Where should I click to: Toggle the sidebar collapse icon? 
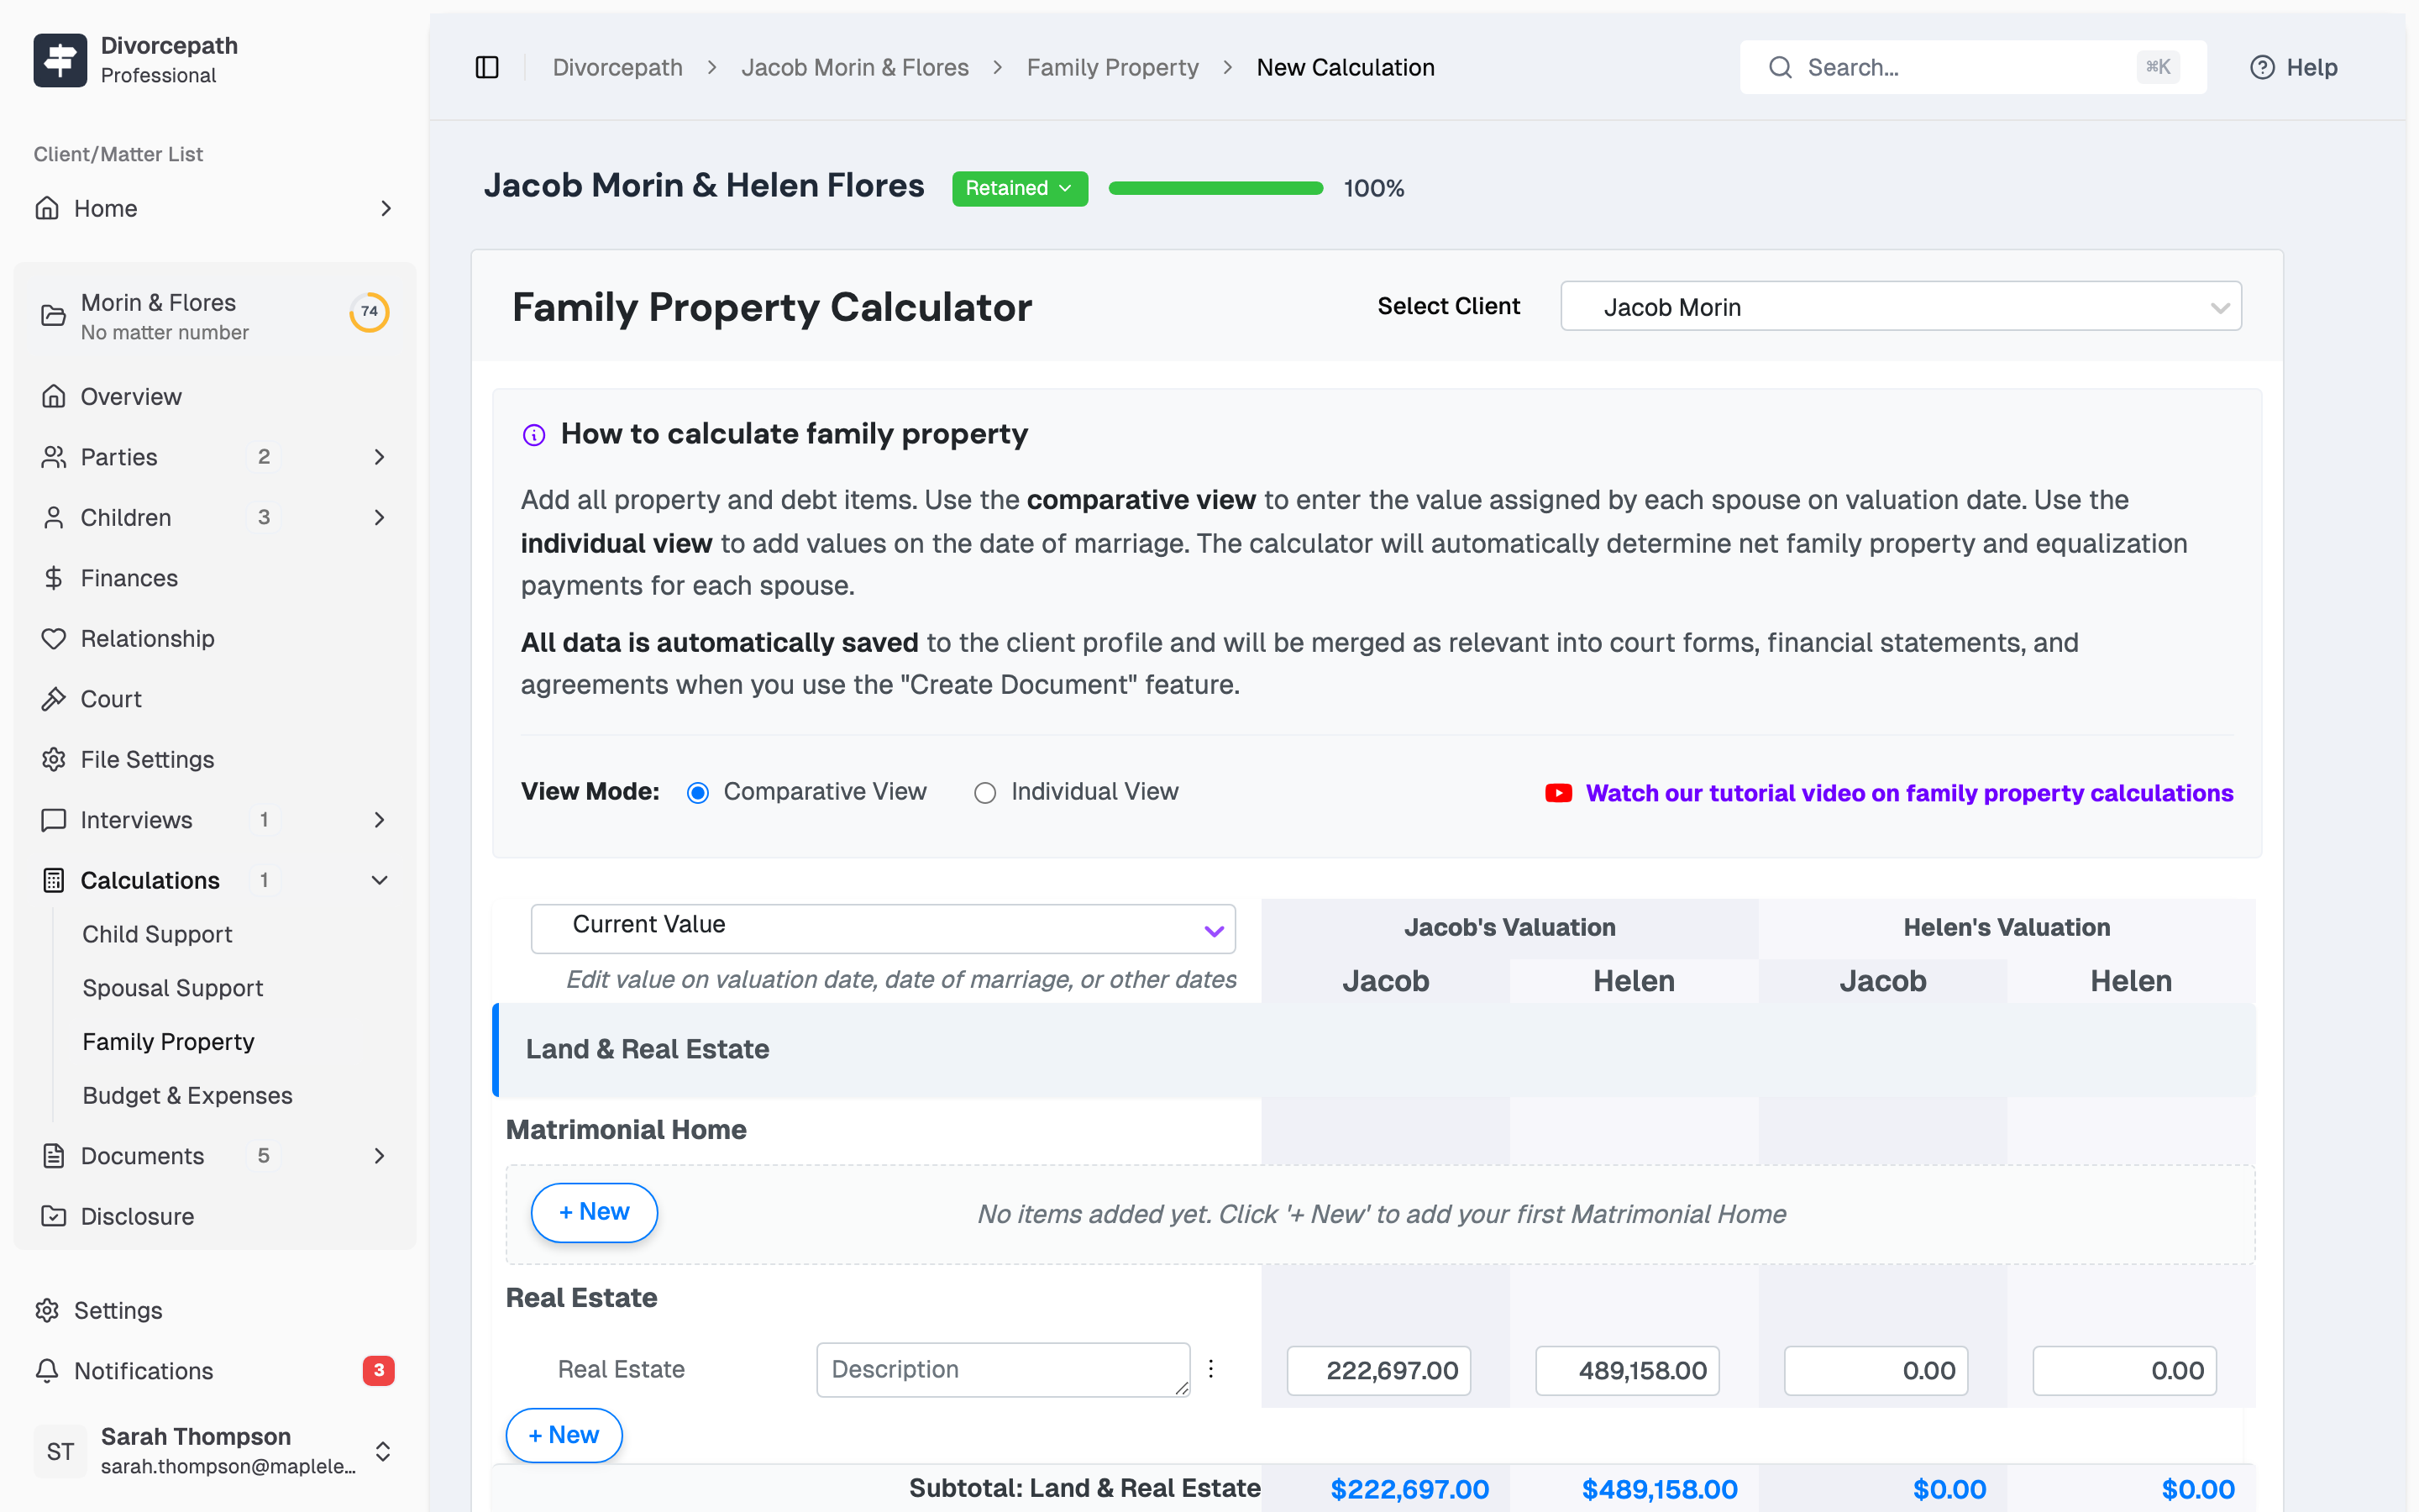pos(487,66)
